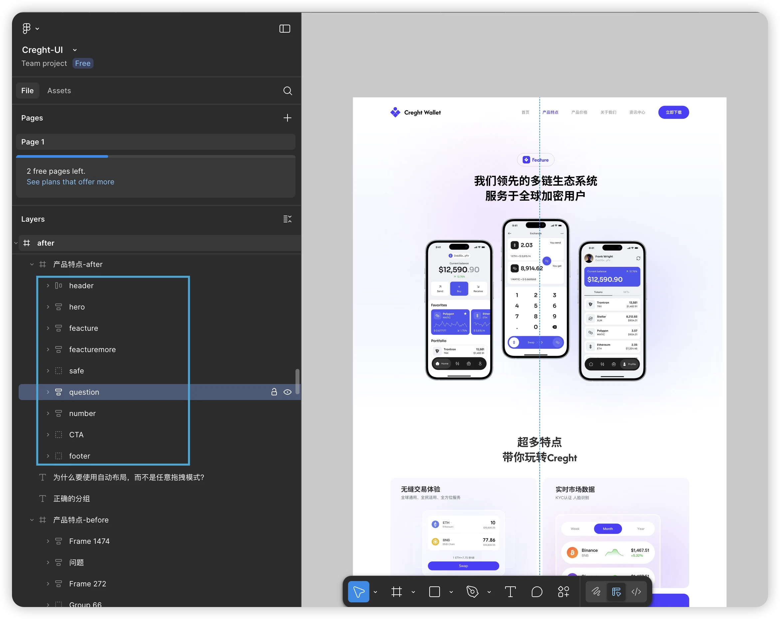Select the Text tool in toolbar
This screenshot has width=780, height=619.
click(510, 592)
